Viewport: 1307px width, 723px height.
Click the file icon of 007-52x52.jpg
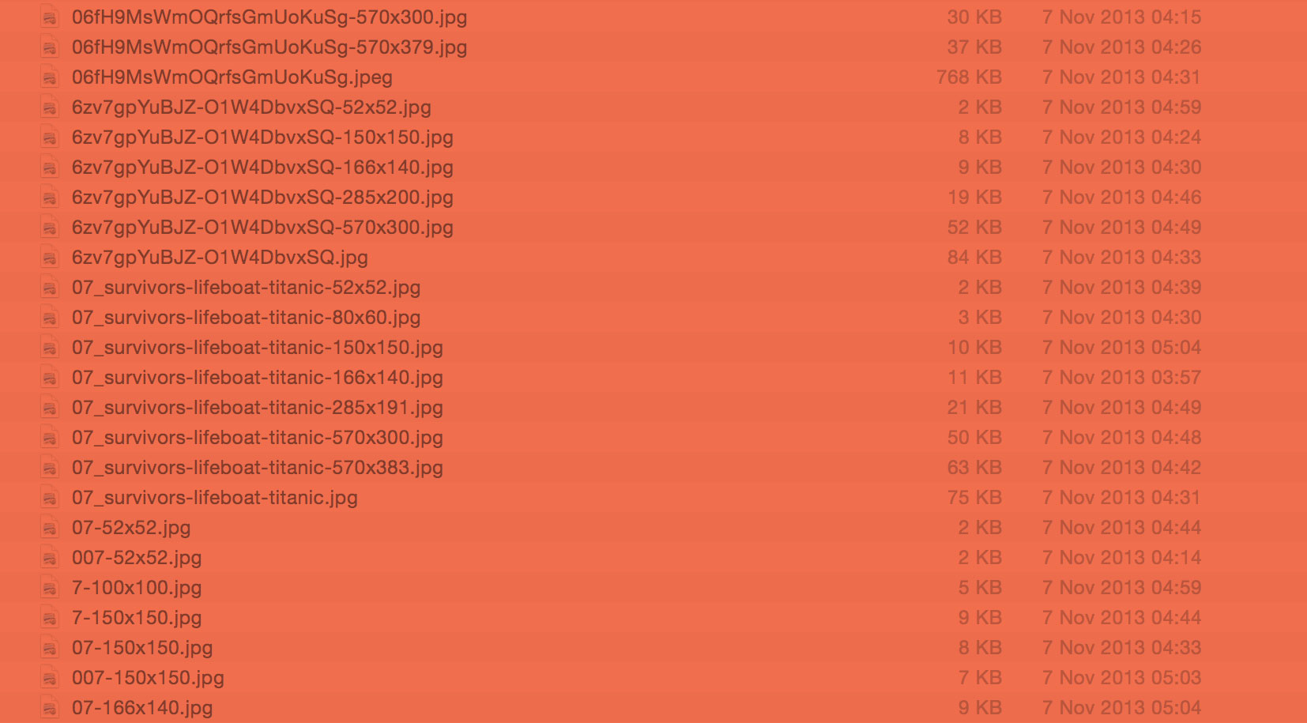tap(49, 558)
